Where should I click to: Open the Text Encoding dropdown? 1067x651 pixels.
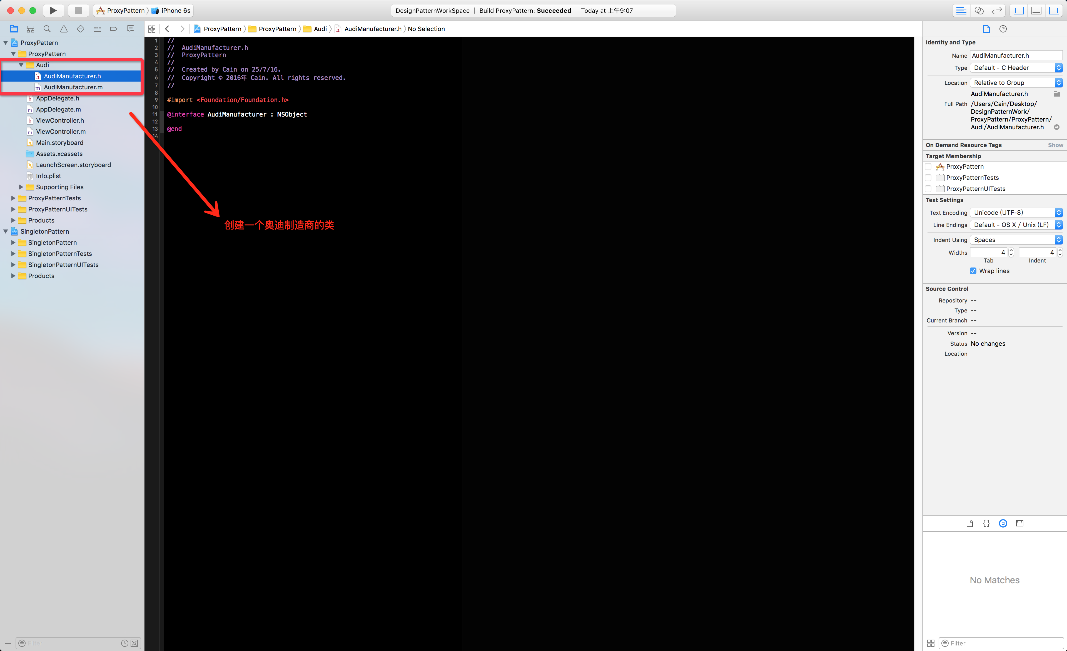(x=1016, y=212)
